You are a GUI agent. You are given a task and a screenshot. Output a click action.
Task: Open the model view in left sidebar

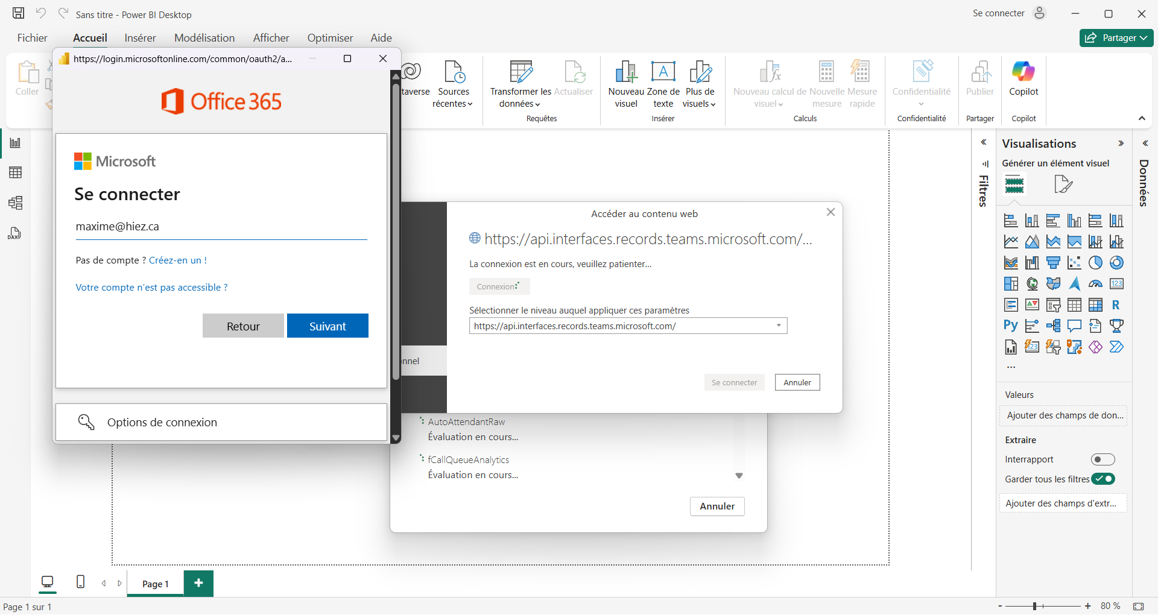click(16, 203)
